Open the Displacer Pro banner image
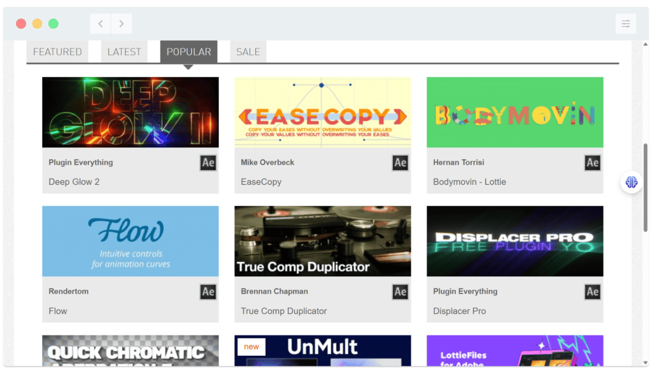Viewport: 652px width, 373px height. coord(514,241)
